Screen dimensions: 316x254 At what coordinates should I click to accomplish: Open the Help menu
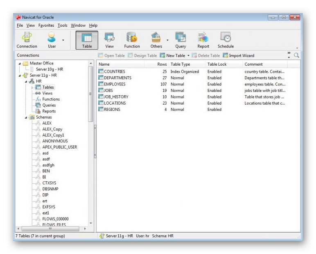[x=93, y=25]
